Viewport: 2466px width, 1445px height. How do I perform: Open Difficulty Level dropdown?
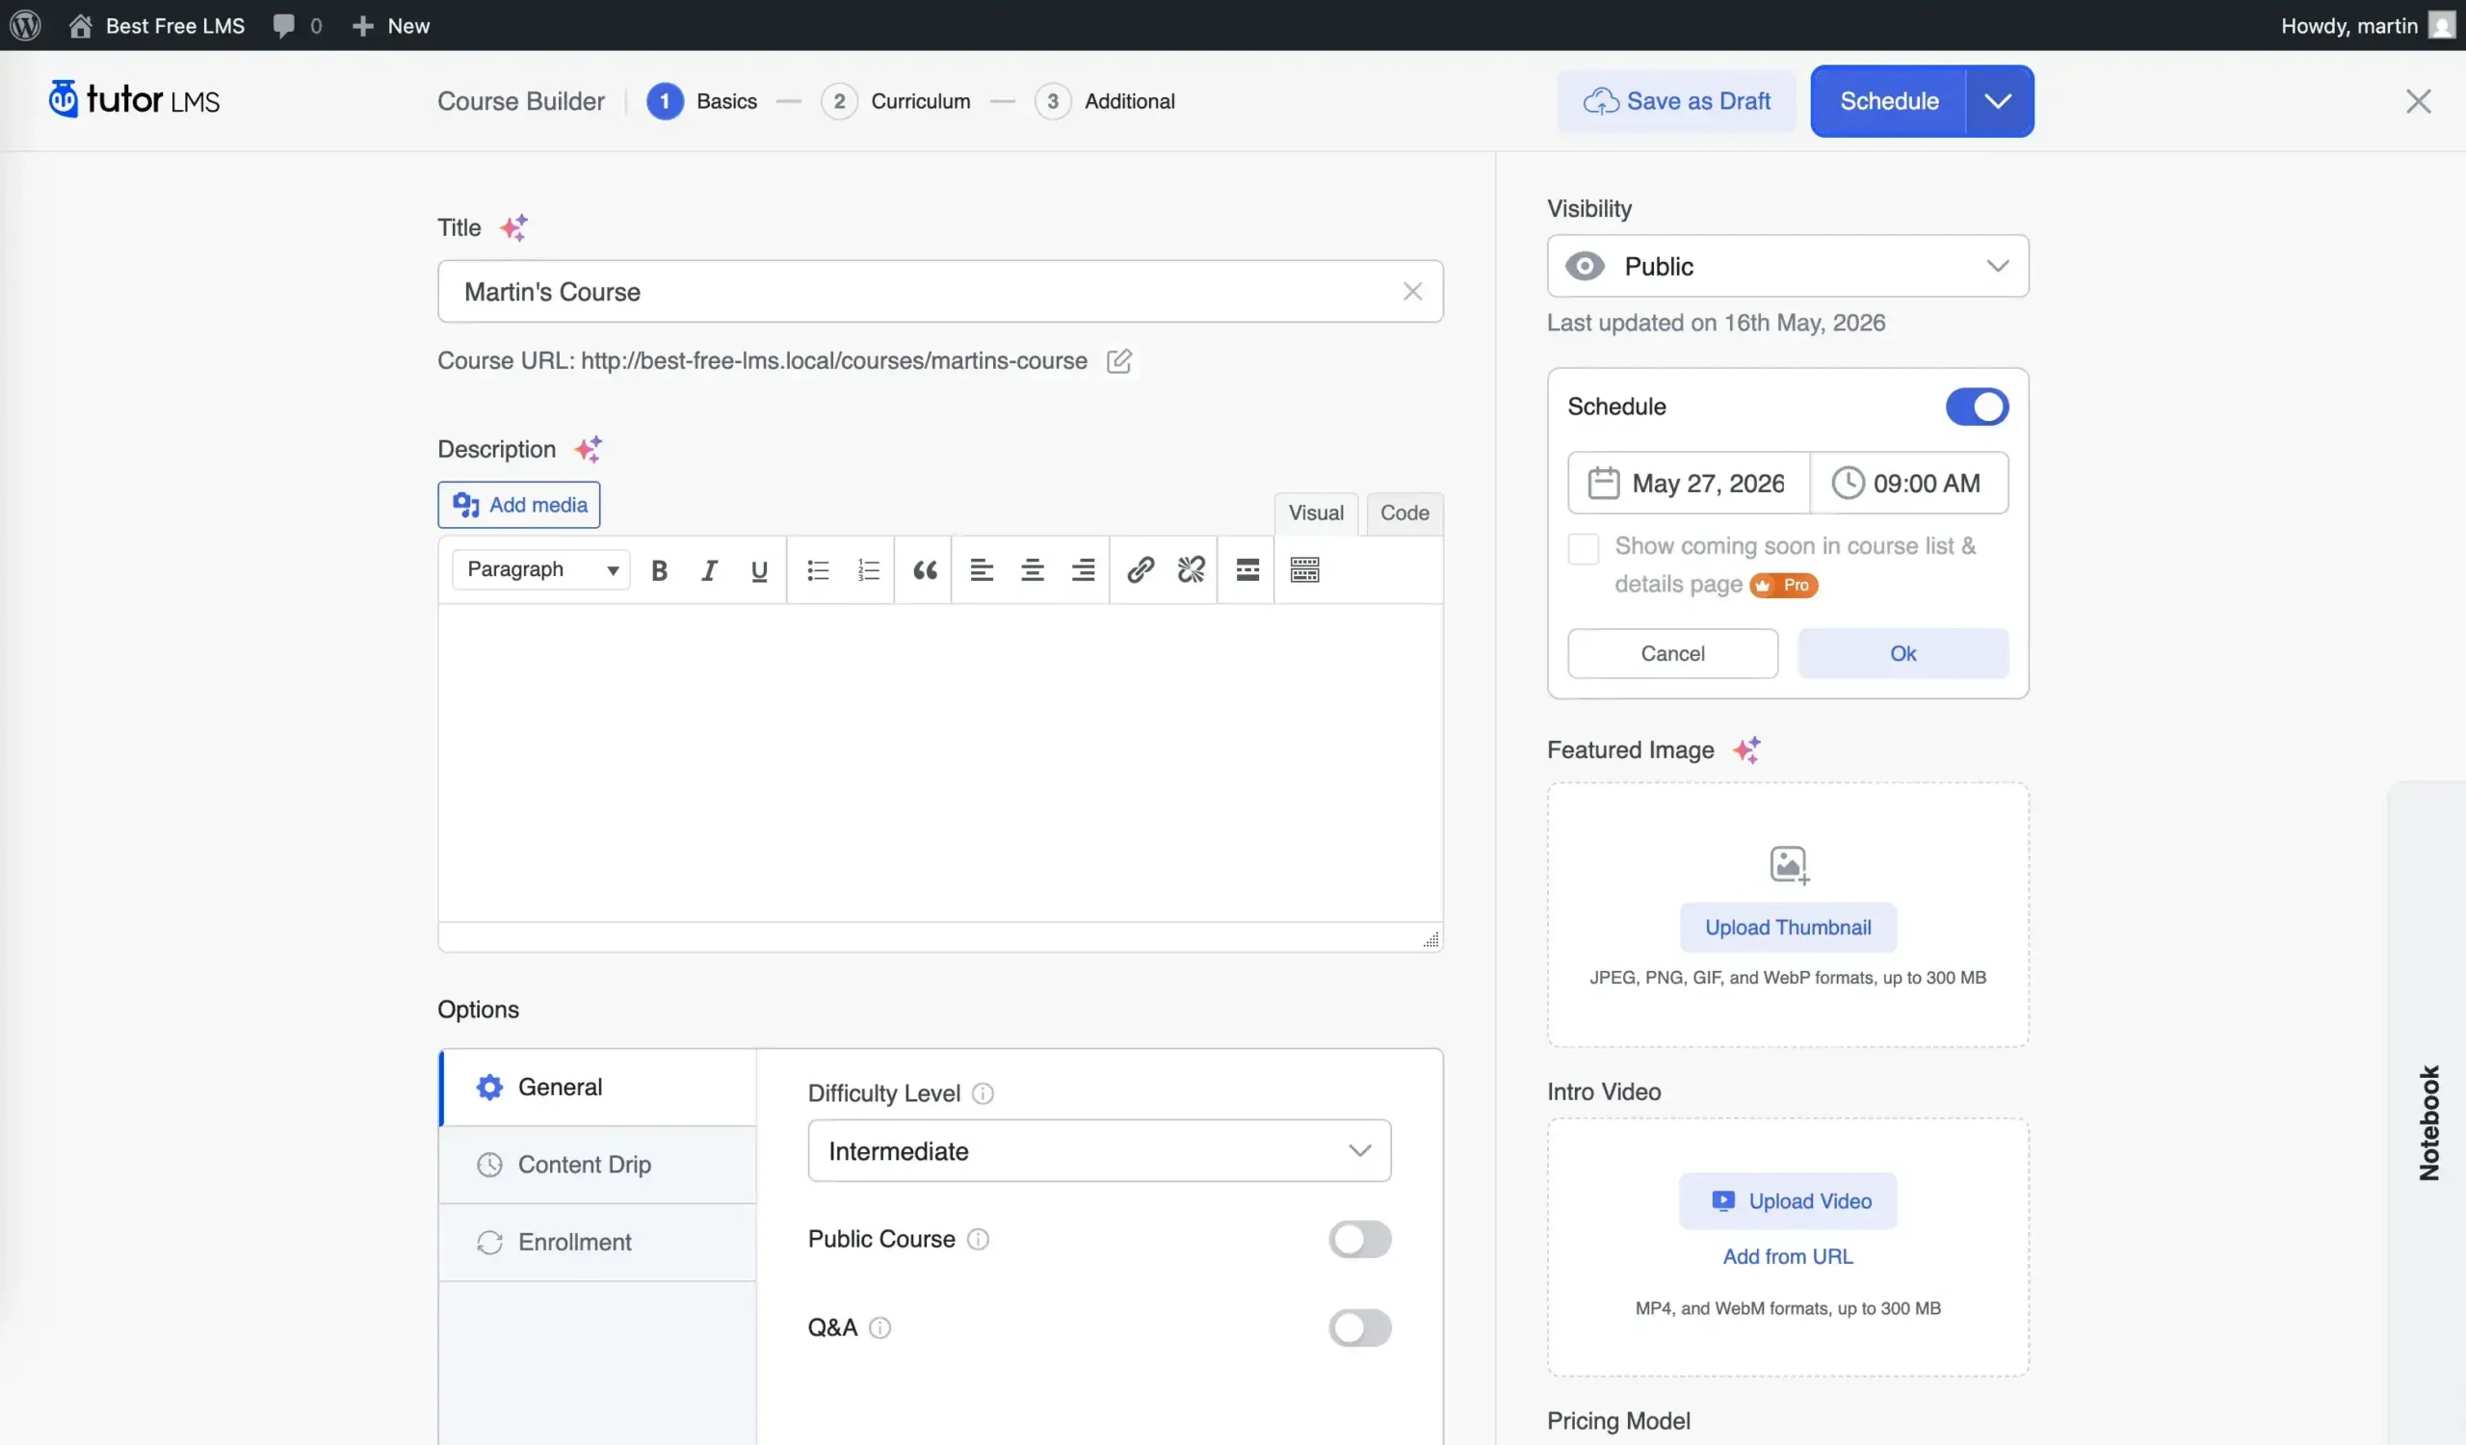1099,1151
